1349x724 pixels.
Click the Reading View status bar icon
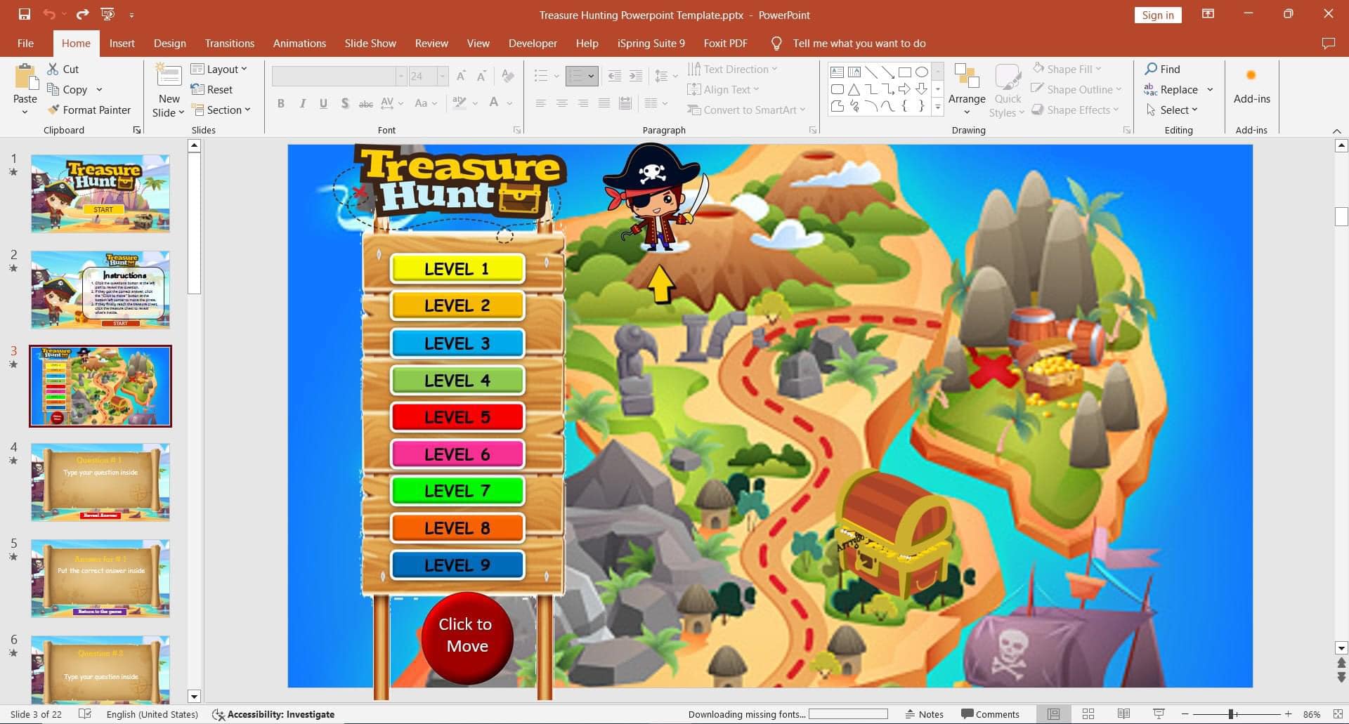point(1123,714)
